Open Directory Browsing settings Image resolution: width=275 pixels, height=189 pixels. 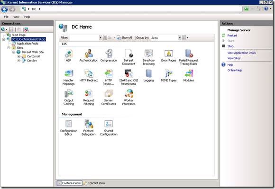coord(148,57)
